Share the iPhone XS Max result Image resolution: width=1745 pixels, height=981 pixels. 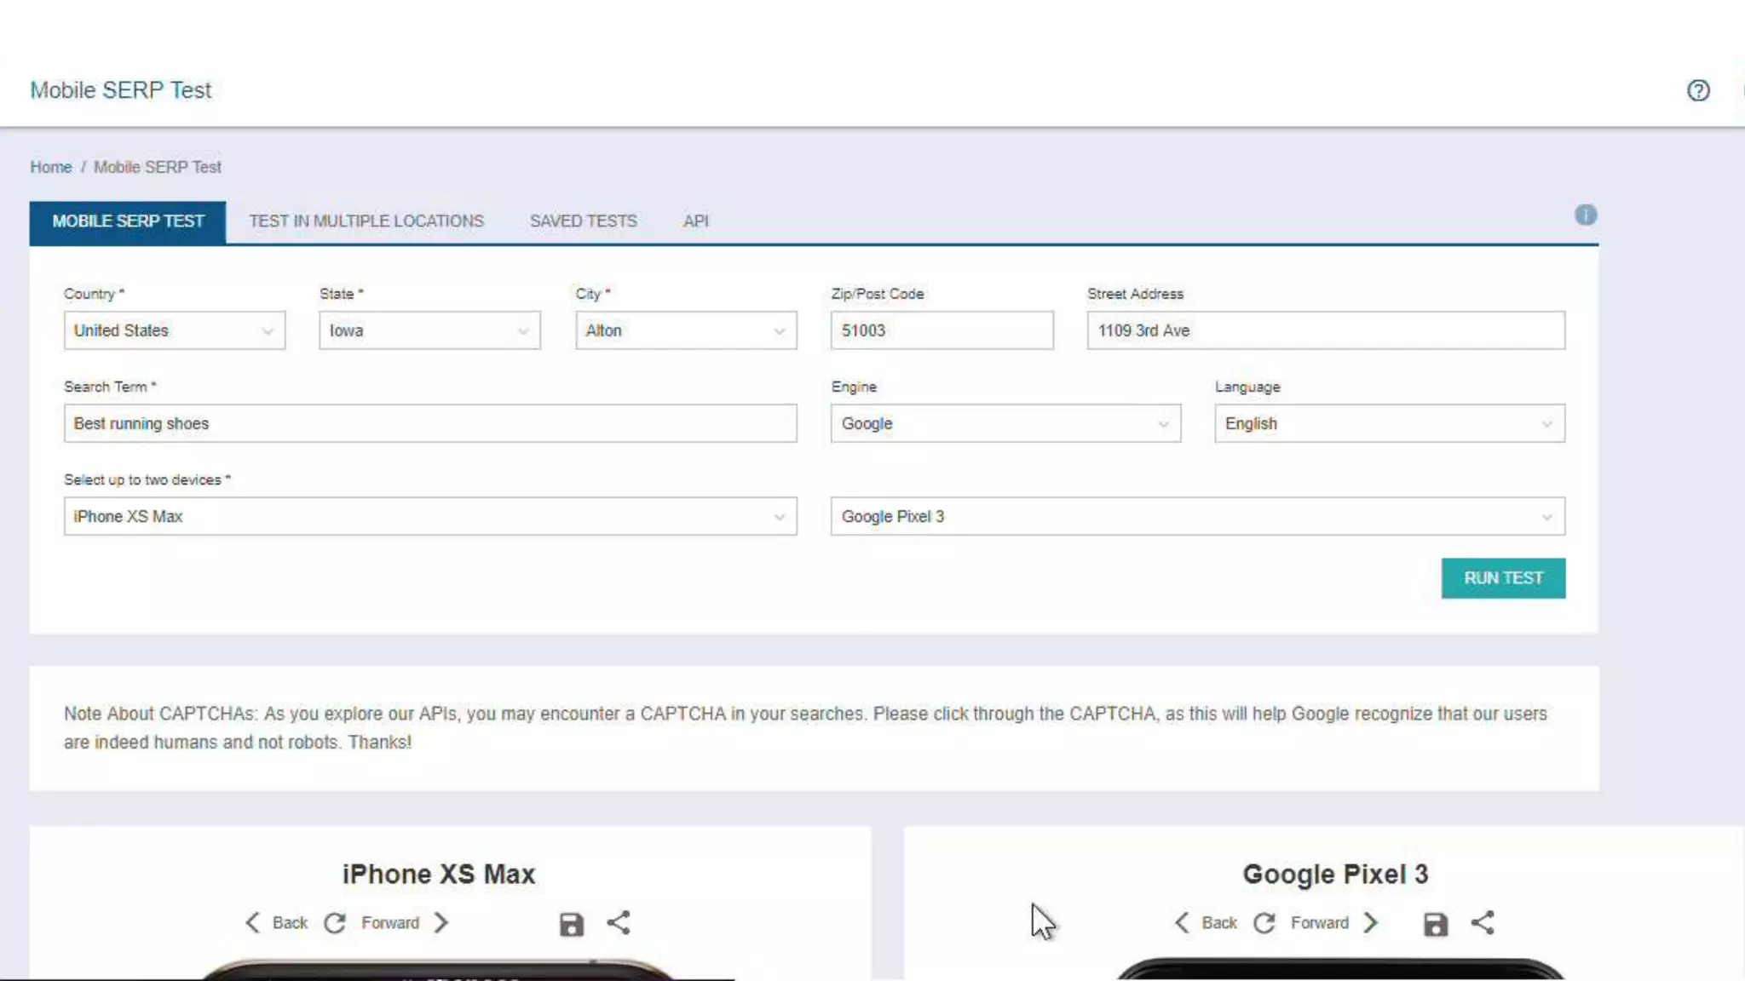coord(619,922)
